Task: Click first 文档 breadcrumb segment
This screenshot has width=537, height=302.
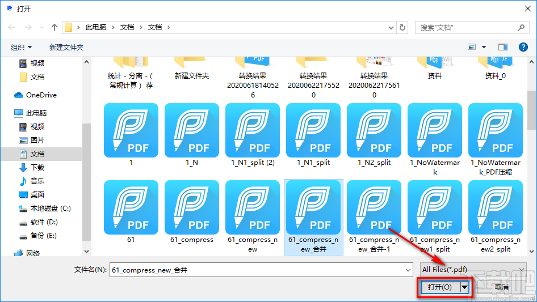Action: tap(127, 27)
